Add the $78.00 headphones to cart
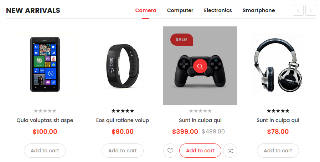 [x=278, y=151]
